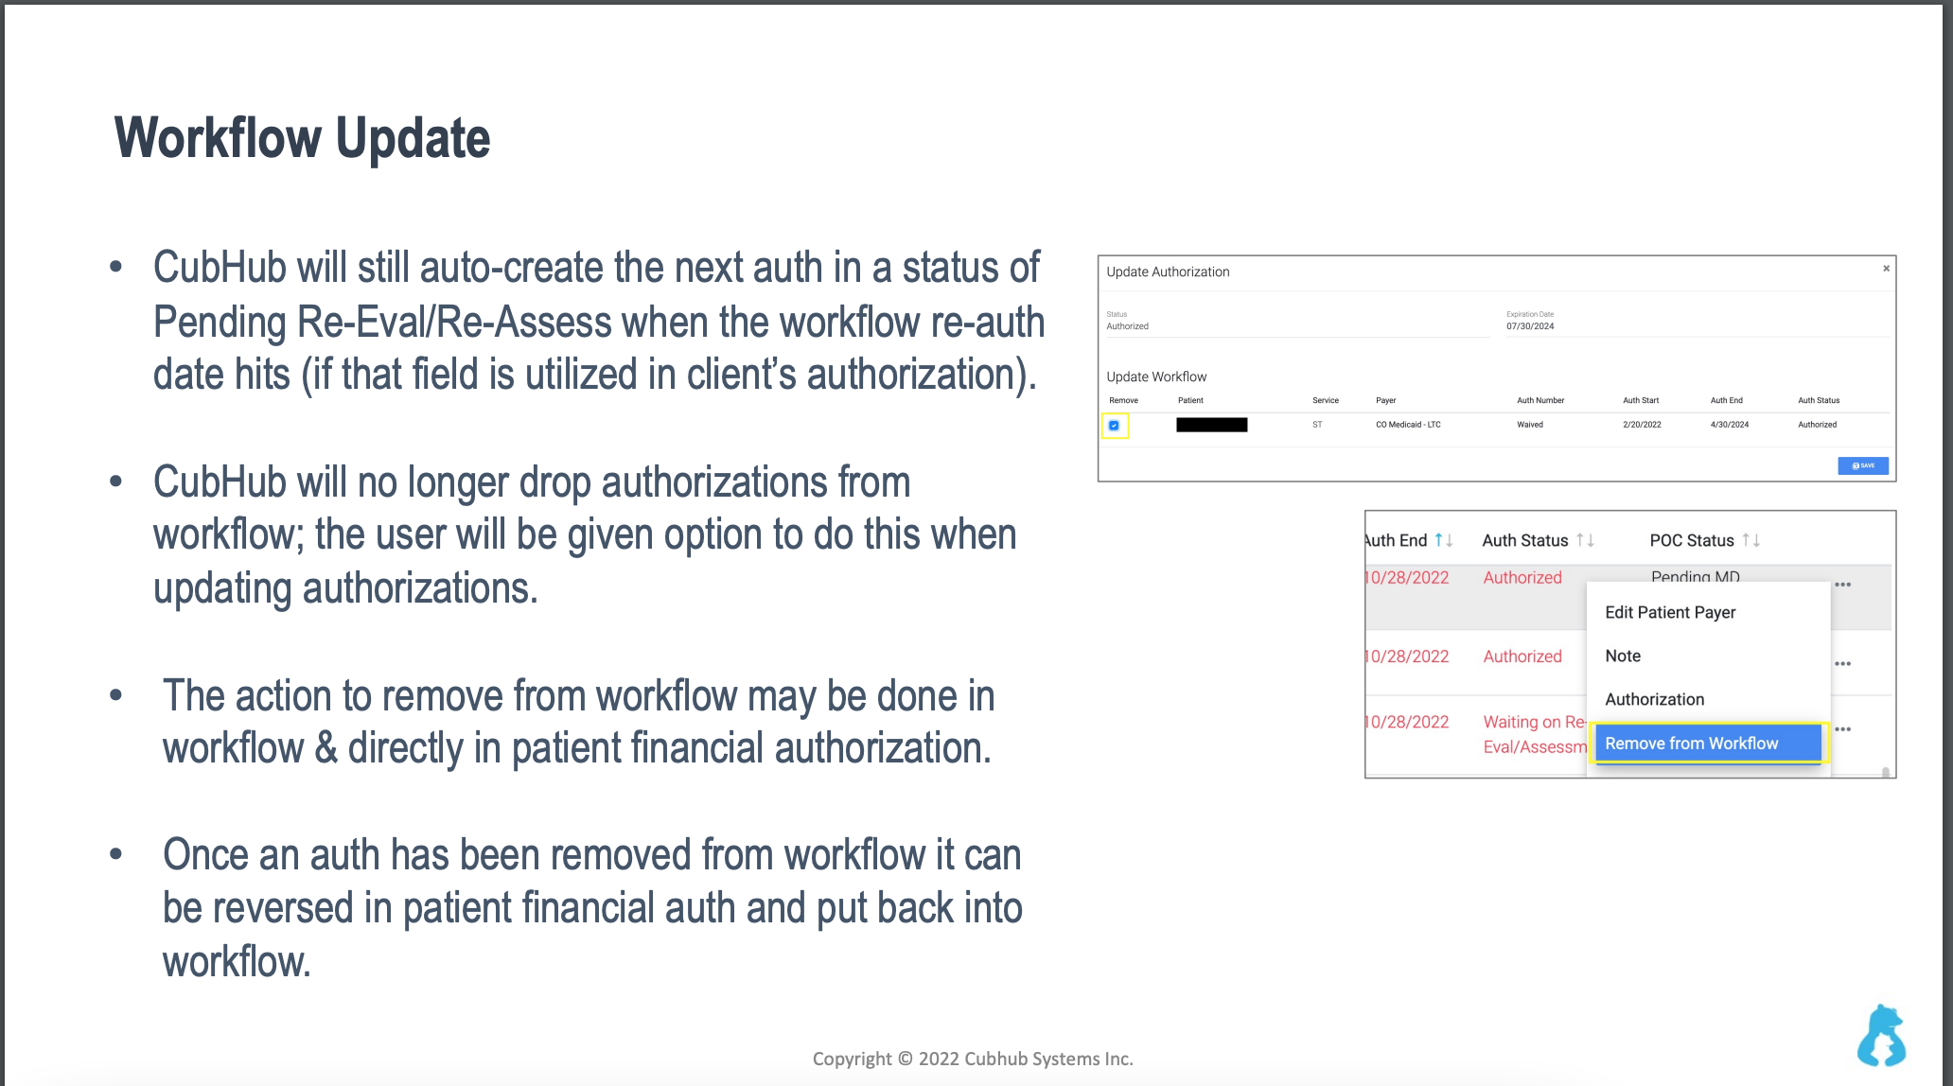This screenshot has height=1086, width=1953.
Task: Click the blue Save button
Action: 1862,465
